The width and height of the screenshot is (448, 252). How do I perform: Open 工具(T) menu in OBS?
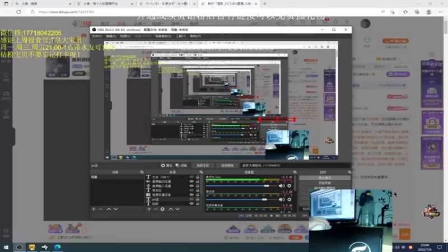coord(180,36)
